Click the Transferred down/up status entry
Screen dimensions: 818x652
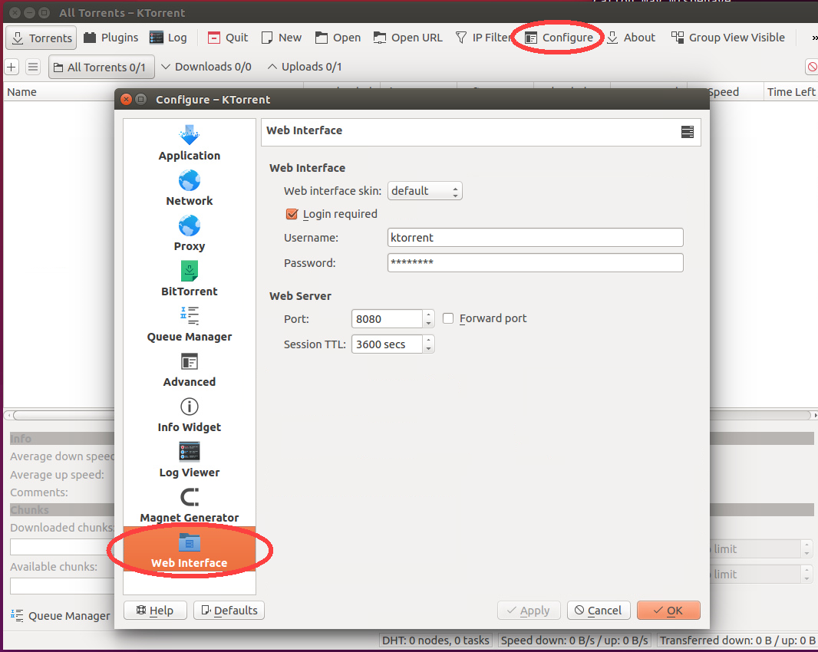click(x=737, y=640)
